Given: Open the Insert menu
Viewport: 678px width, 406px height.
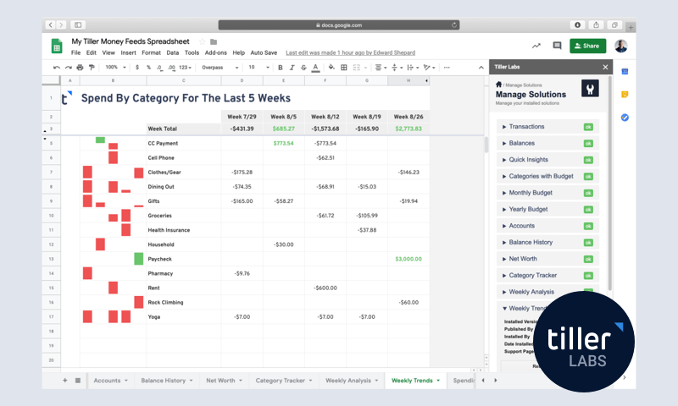Looking at the screenshot, I should 128,52.
